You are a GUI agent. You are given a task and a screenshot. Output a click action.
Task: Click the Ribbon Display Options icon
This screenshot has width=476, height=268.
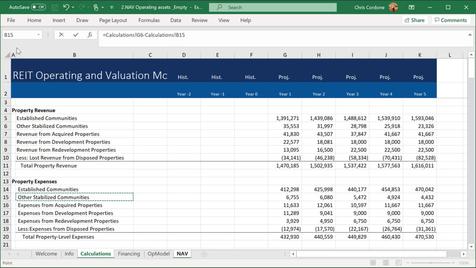pyautogui.click(x=411, y=7)
